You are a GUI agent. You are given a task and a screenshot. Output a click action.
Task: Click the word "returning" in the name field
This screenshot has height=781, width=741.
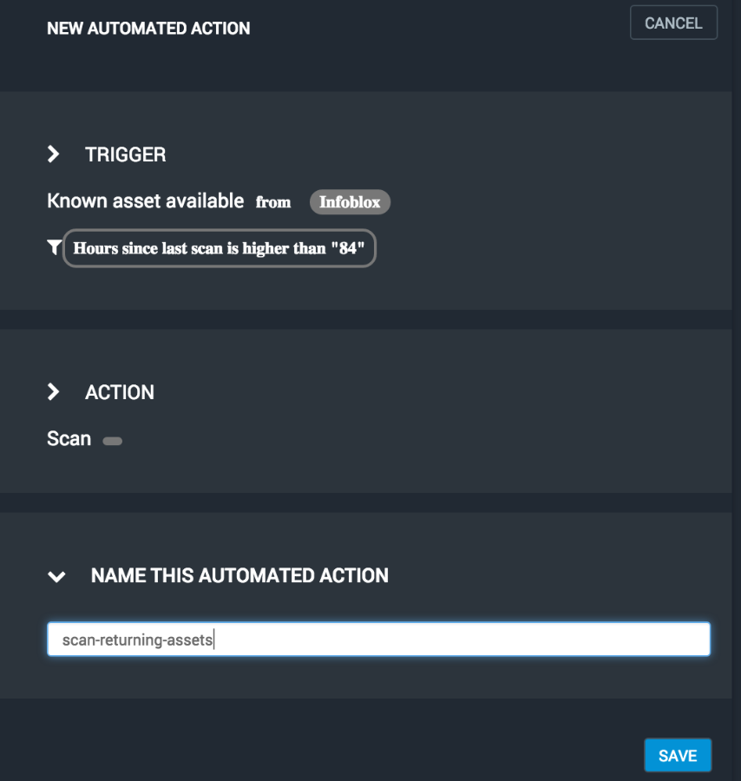point(124,640)
